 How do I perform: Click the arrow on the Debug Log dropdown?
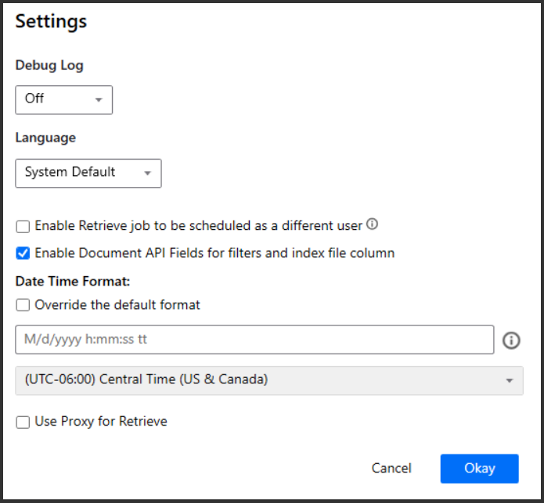coord(99,100)
